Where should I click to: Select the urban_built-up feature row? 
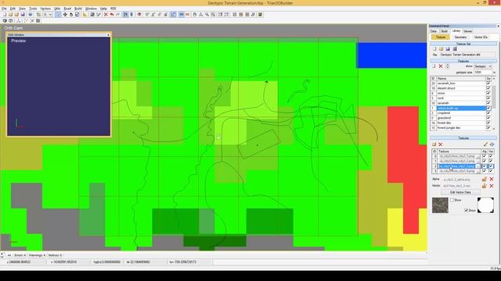(461, 108)
